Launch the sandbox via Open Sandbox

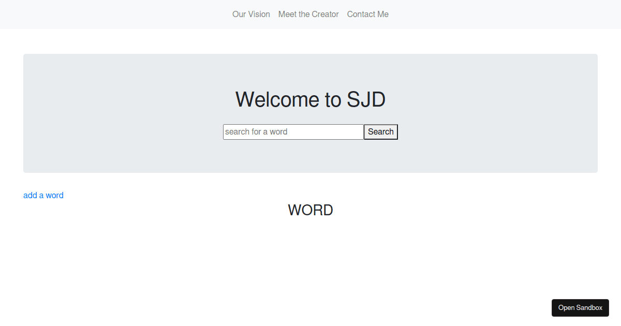tap(580, 308)
